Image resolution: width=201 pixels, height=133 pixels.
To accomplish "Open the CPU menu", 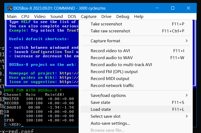I will (x=25, y=17).
